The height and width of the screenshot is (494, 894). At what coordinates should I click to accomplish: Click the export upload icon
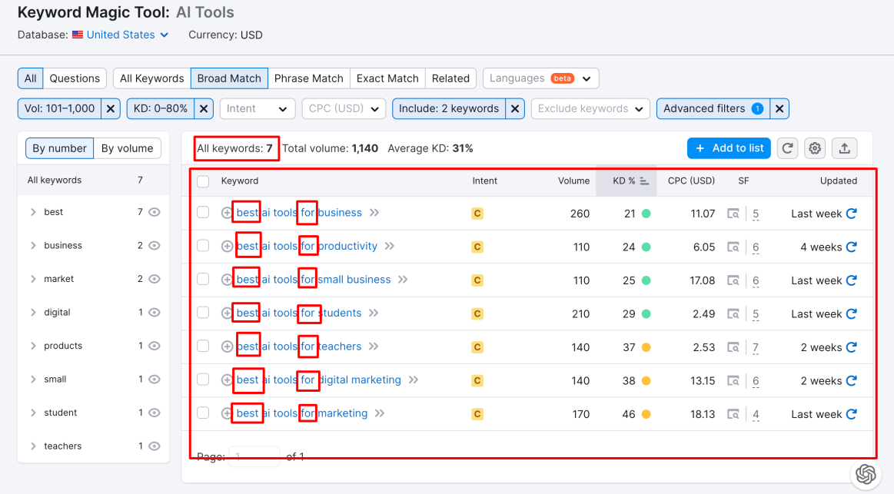[x=844, y=148]
